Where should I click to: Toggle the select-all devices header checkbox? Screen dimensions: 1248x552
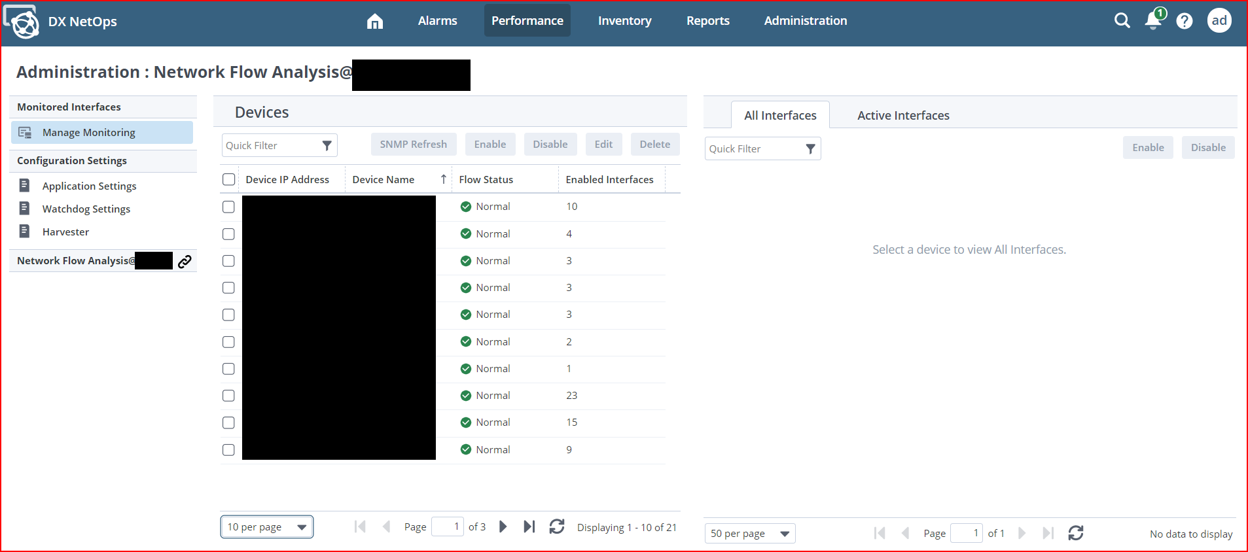tap(228, 179)
